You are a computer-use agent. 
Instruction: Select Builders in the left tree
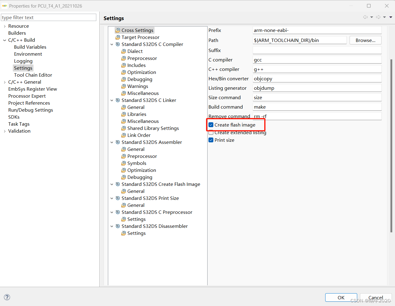tap(17, 33)
